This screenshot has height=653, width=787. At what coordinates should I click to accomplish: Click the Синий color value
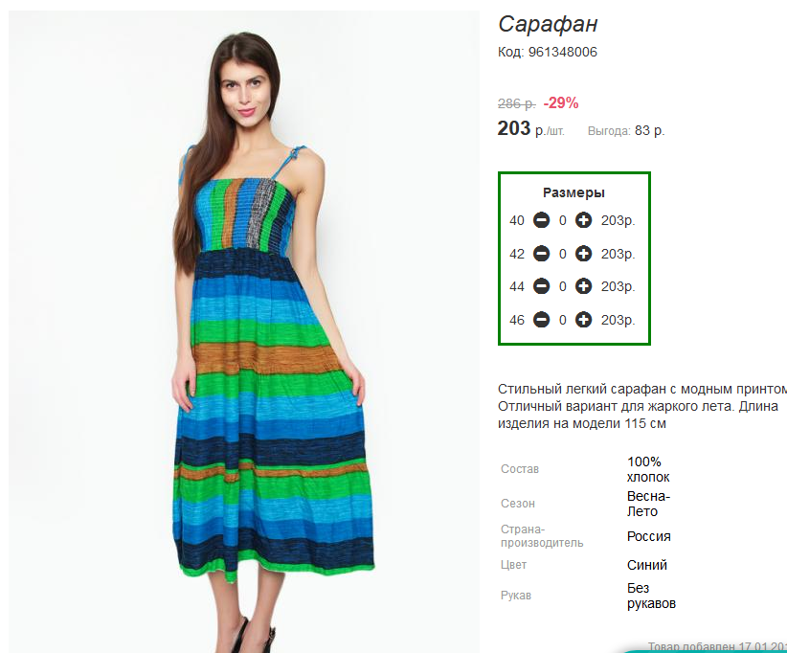pyautogui.click(x=647, y=565)
